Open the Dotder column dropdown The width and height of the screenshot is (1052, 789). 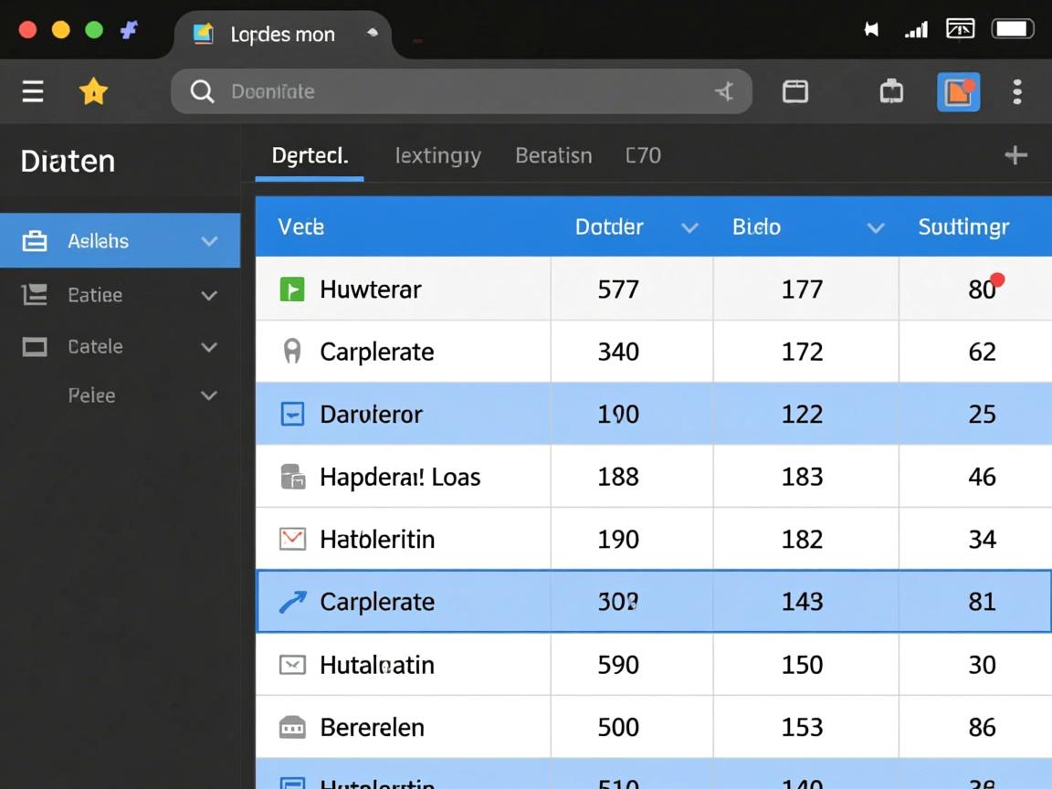[x=689, y=227]
